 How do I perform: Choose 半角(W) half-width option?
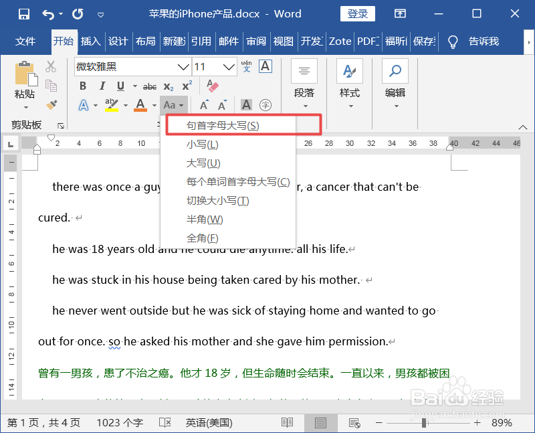pyautogui.click(x=228, y=220)
